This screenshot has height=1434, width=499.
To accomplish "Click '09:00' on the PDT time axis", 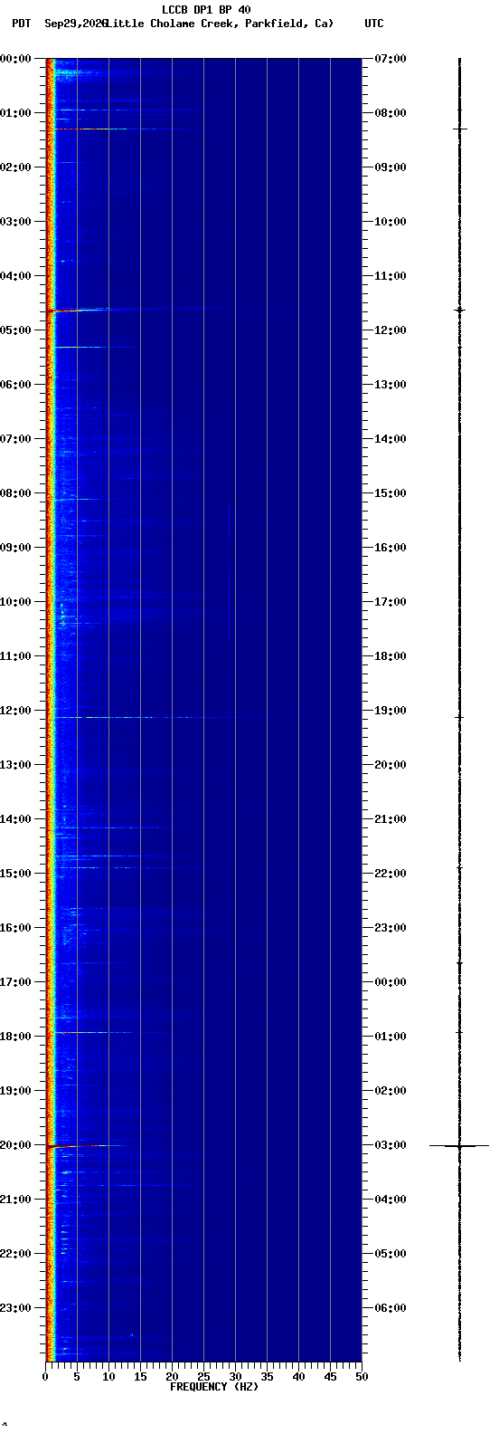I will (x=16, y=548).
